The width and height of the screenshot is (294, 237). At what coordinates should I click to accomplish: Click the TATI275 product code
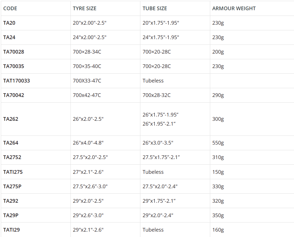click(x=13, y=172)
